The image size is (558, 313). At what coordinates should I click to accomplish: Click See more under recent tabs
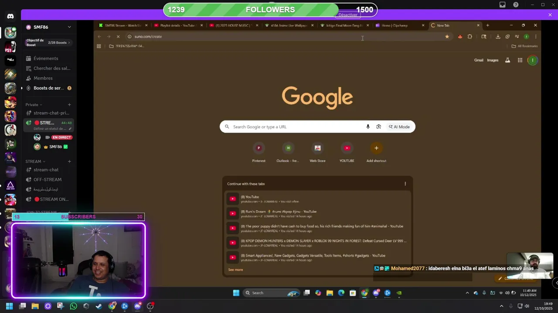click(x=235, y=270)
